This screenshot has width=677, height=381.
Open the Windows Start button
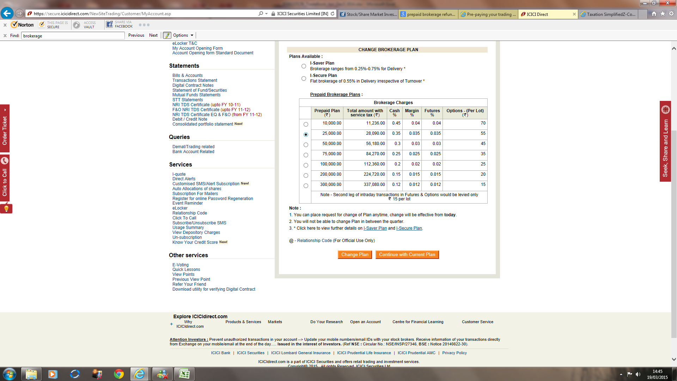click(x=10, y=374)
